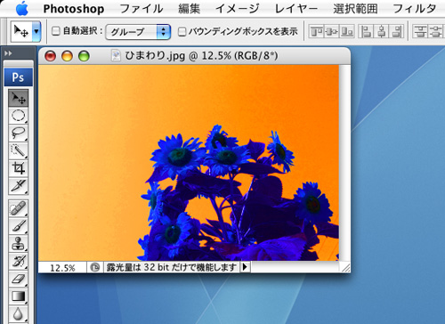Choose the Lasso tool

(19, 134)
